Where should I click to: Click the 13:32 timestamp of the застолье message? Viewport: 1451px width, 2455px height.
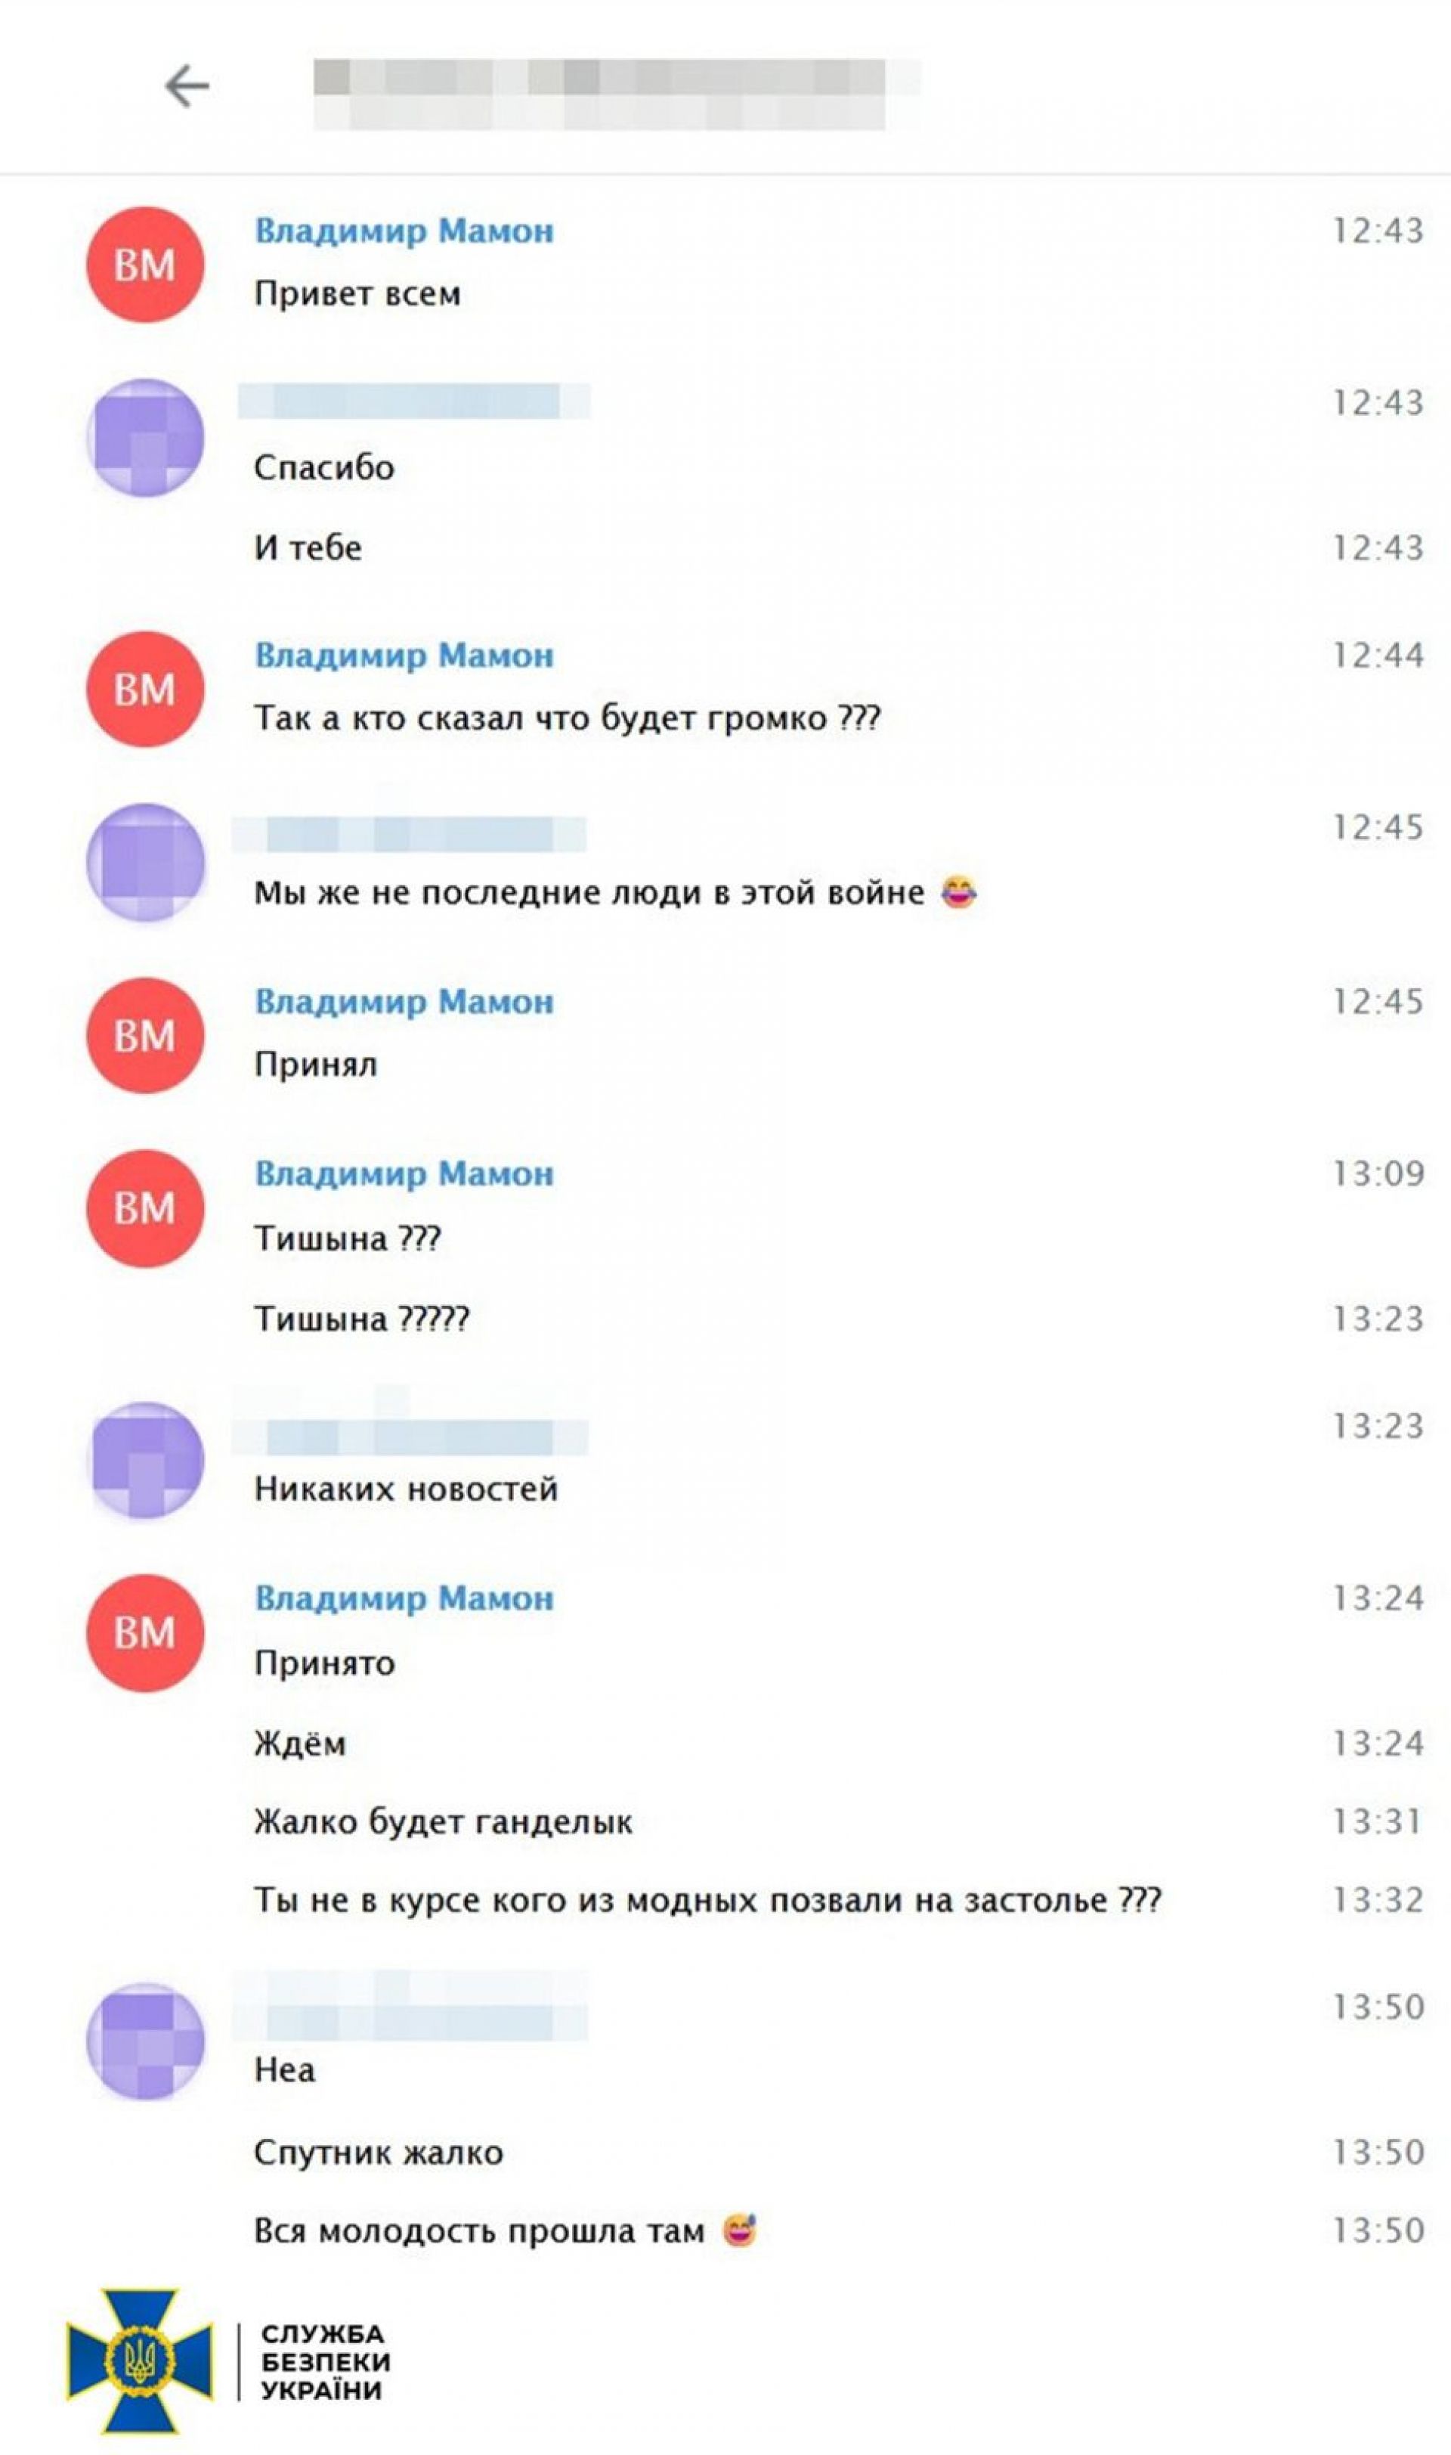click(x=1378, y=1899)
